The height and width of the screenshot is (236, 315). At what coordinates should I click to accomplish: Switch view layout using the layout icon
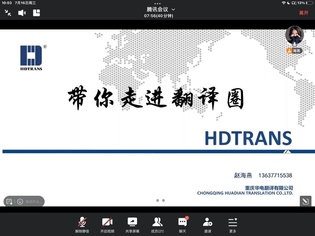[x=36, y=13]
